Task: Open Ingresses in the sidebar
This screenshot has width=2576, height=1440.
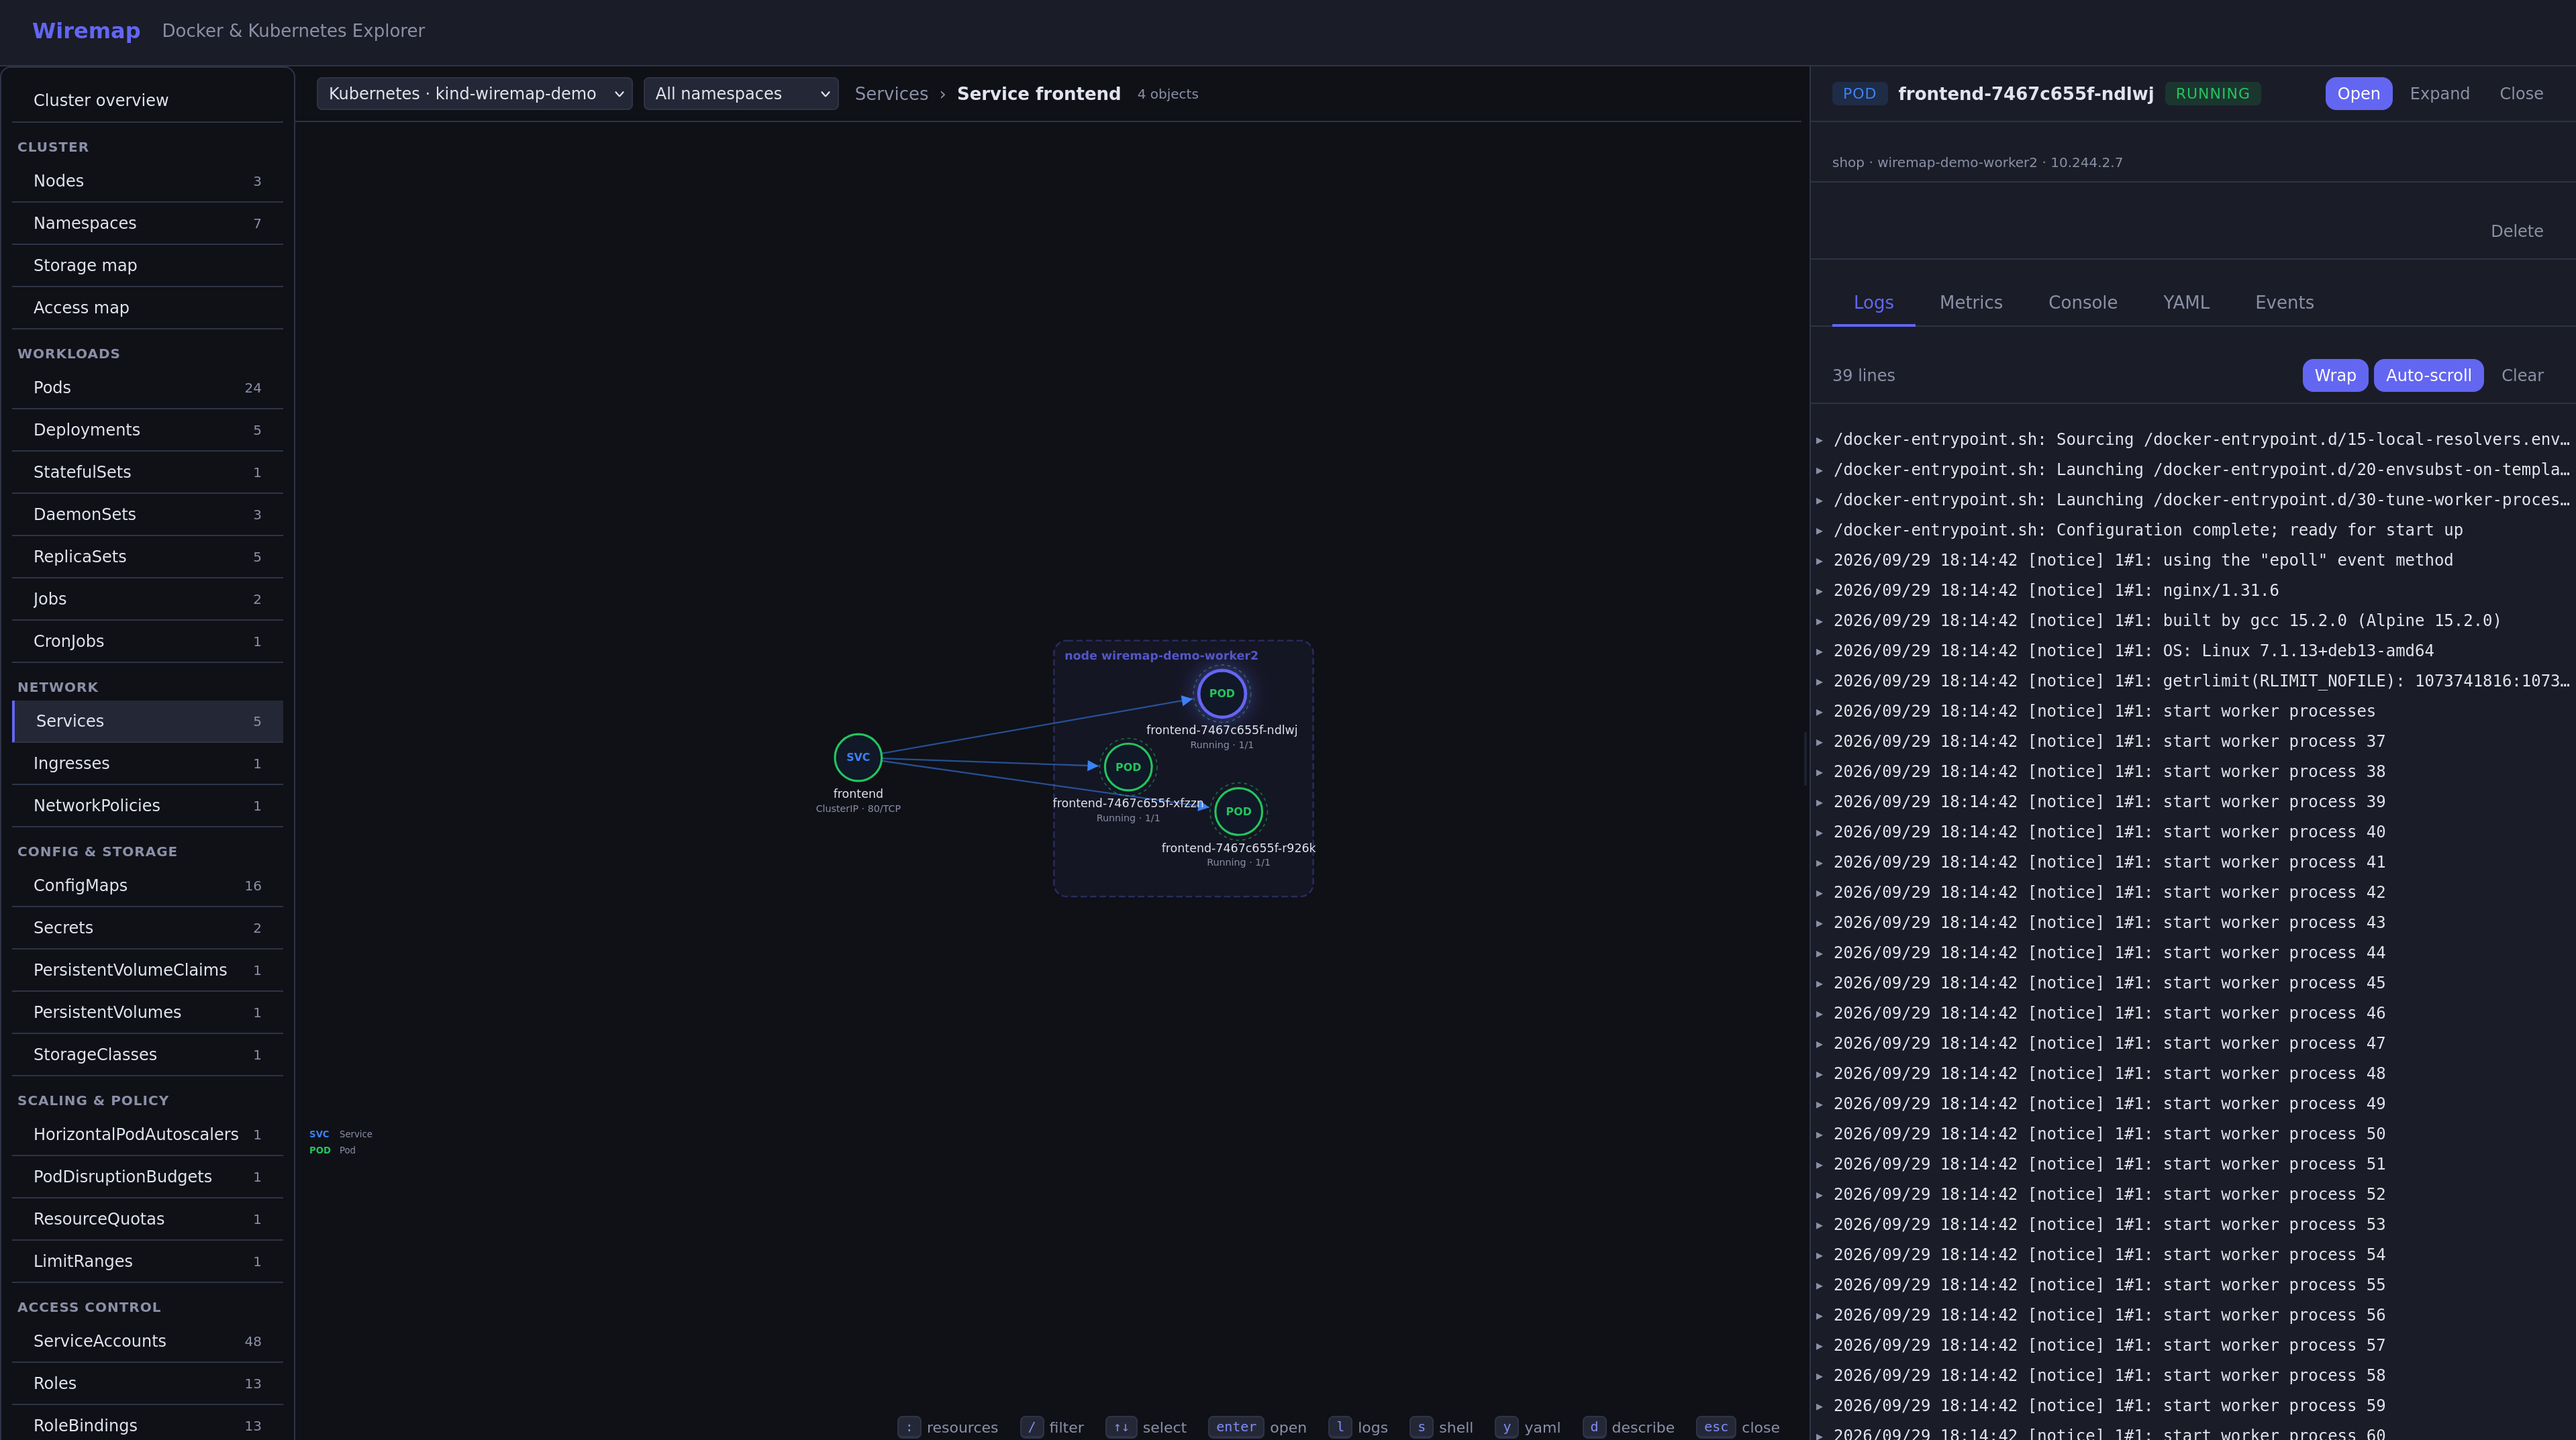Action: 147,763
